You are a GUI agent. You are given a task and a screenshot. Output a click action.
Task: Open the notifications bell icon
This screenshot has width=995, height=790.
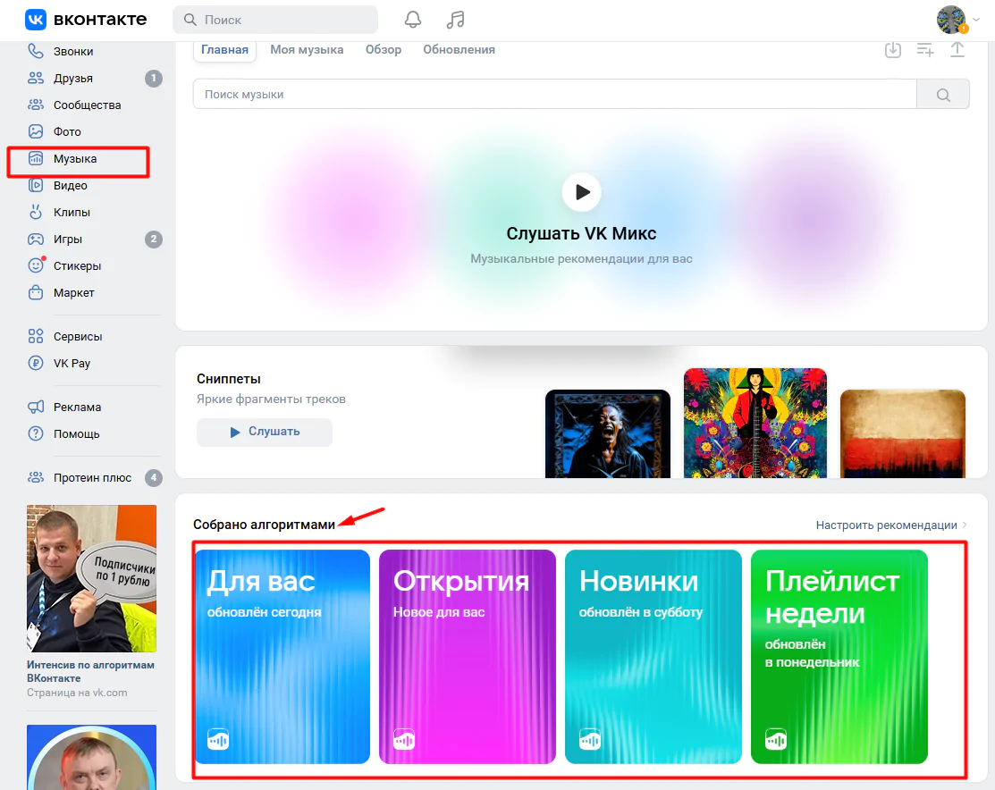412,20
